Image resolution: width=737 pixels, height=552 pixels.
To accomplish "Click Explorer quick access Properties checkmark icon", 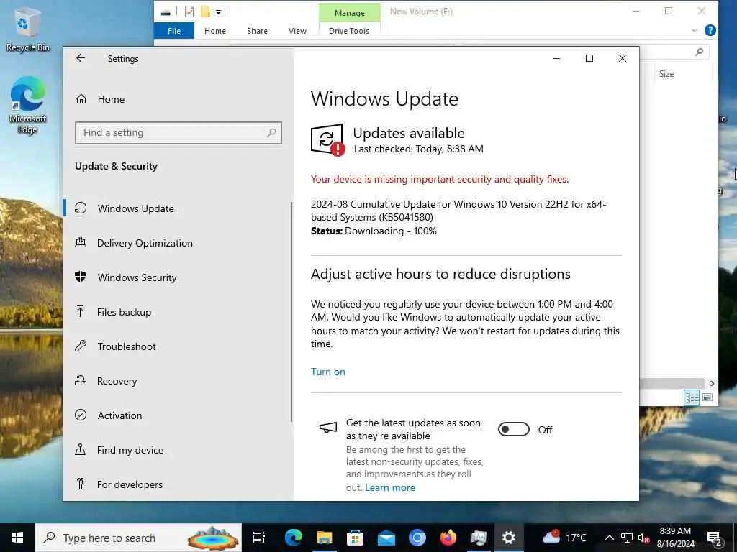I will pyautogui.click(x=189, y=11).
